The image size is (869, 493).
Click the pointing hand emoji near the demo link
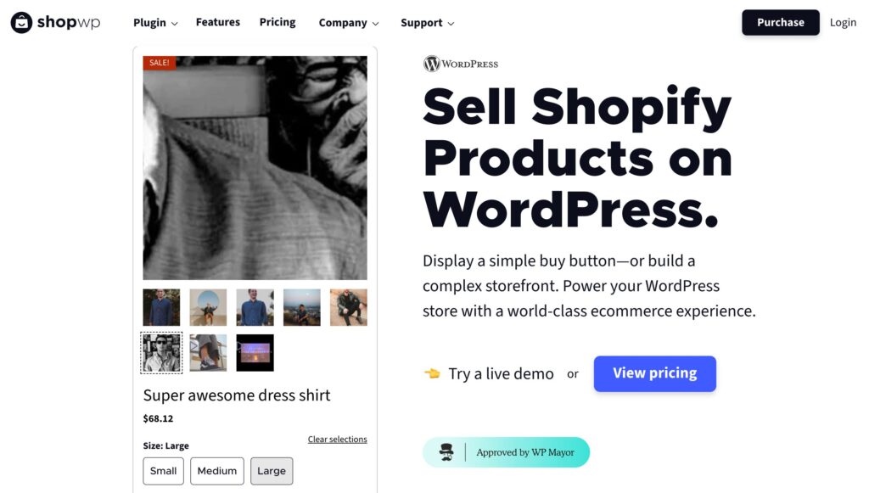[433, 373]
